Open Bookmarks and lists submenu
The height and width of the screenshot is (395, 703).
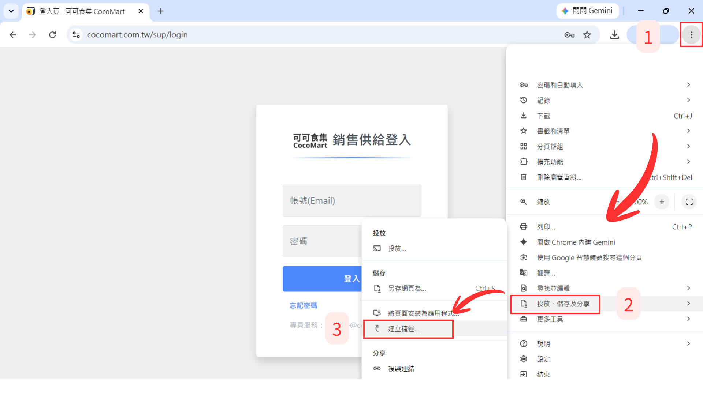pos(604,131)
